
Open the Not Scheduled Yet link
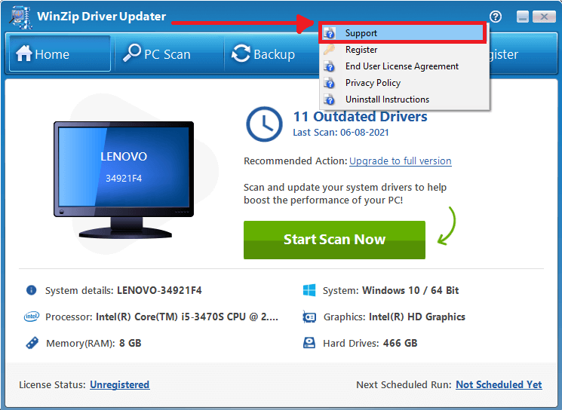pyautogui.click(x=499, y=384)
